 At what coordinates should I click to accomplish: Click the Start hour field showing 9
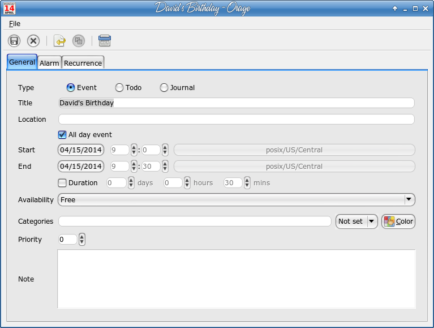click(x=120, y=150)
